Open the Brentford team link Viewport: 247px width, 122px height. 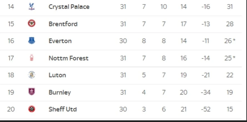click(x=63, y=24)
